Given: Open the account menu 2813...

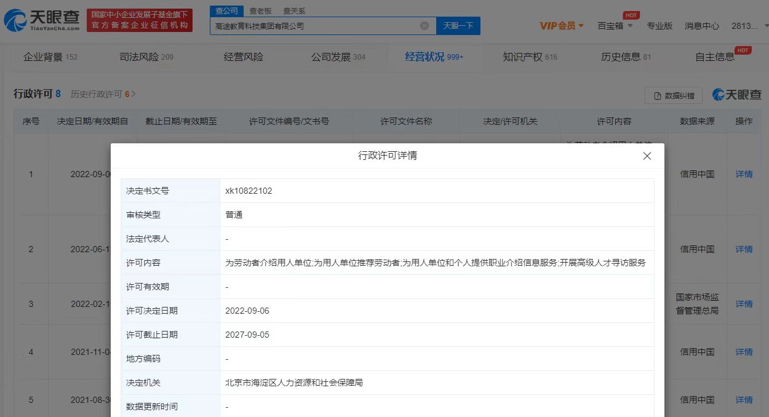Looking at the screenshot, I should [749, 26].
